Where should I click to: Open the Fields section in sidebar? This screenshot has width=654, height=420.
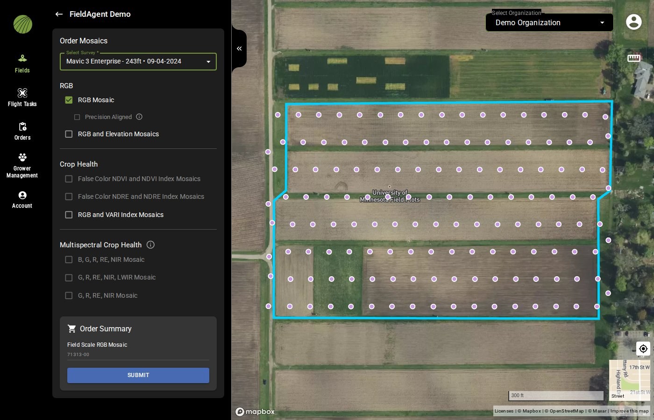22,64
